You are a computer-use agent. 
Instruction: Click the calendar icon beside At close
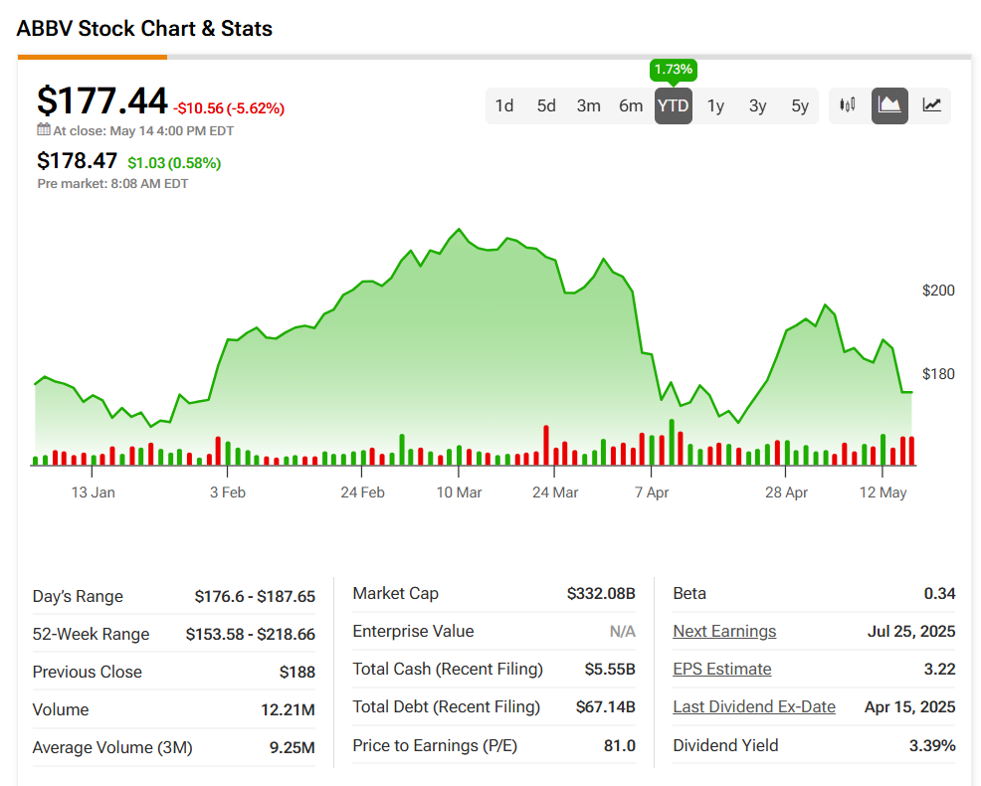(43, 130)
